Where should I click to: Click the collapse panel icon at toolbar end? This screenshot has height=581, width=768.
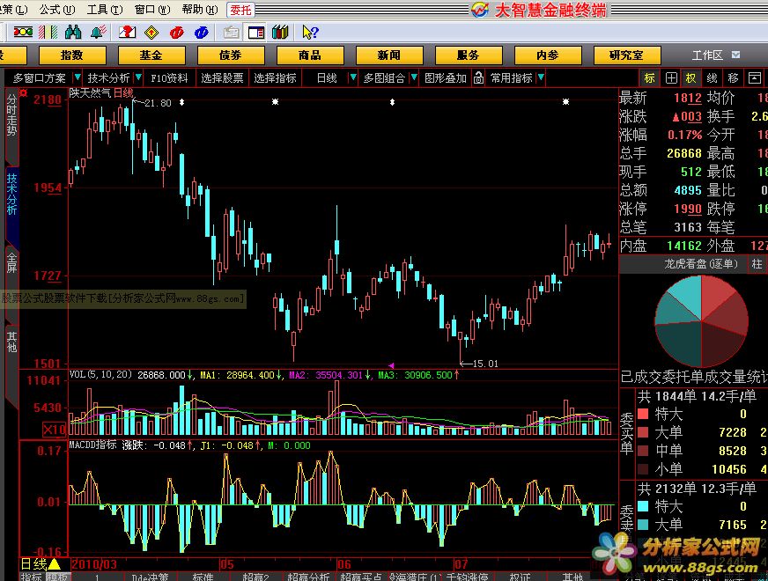[x=755, y=77]
